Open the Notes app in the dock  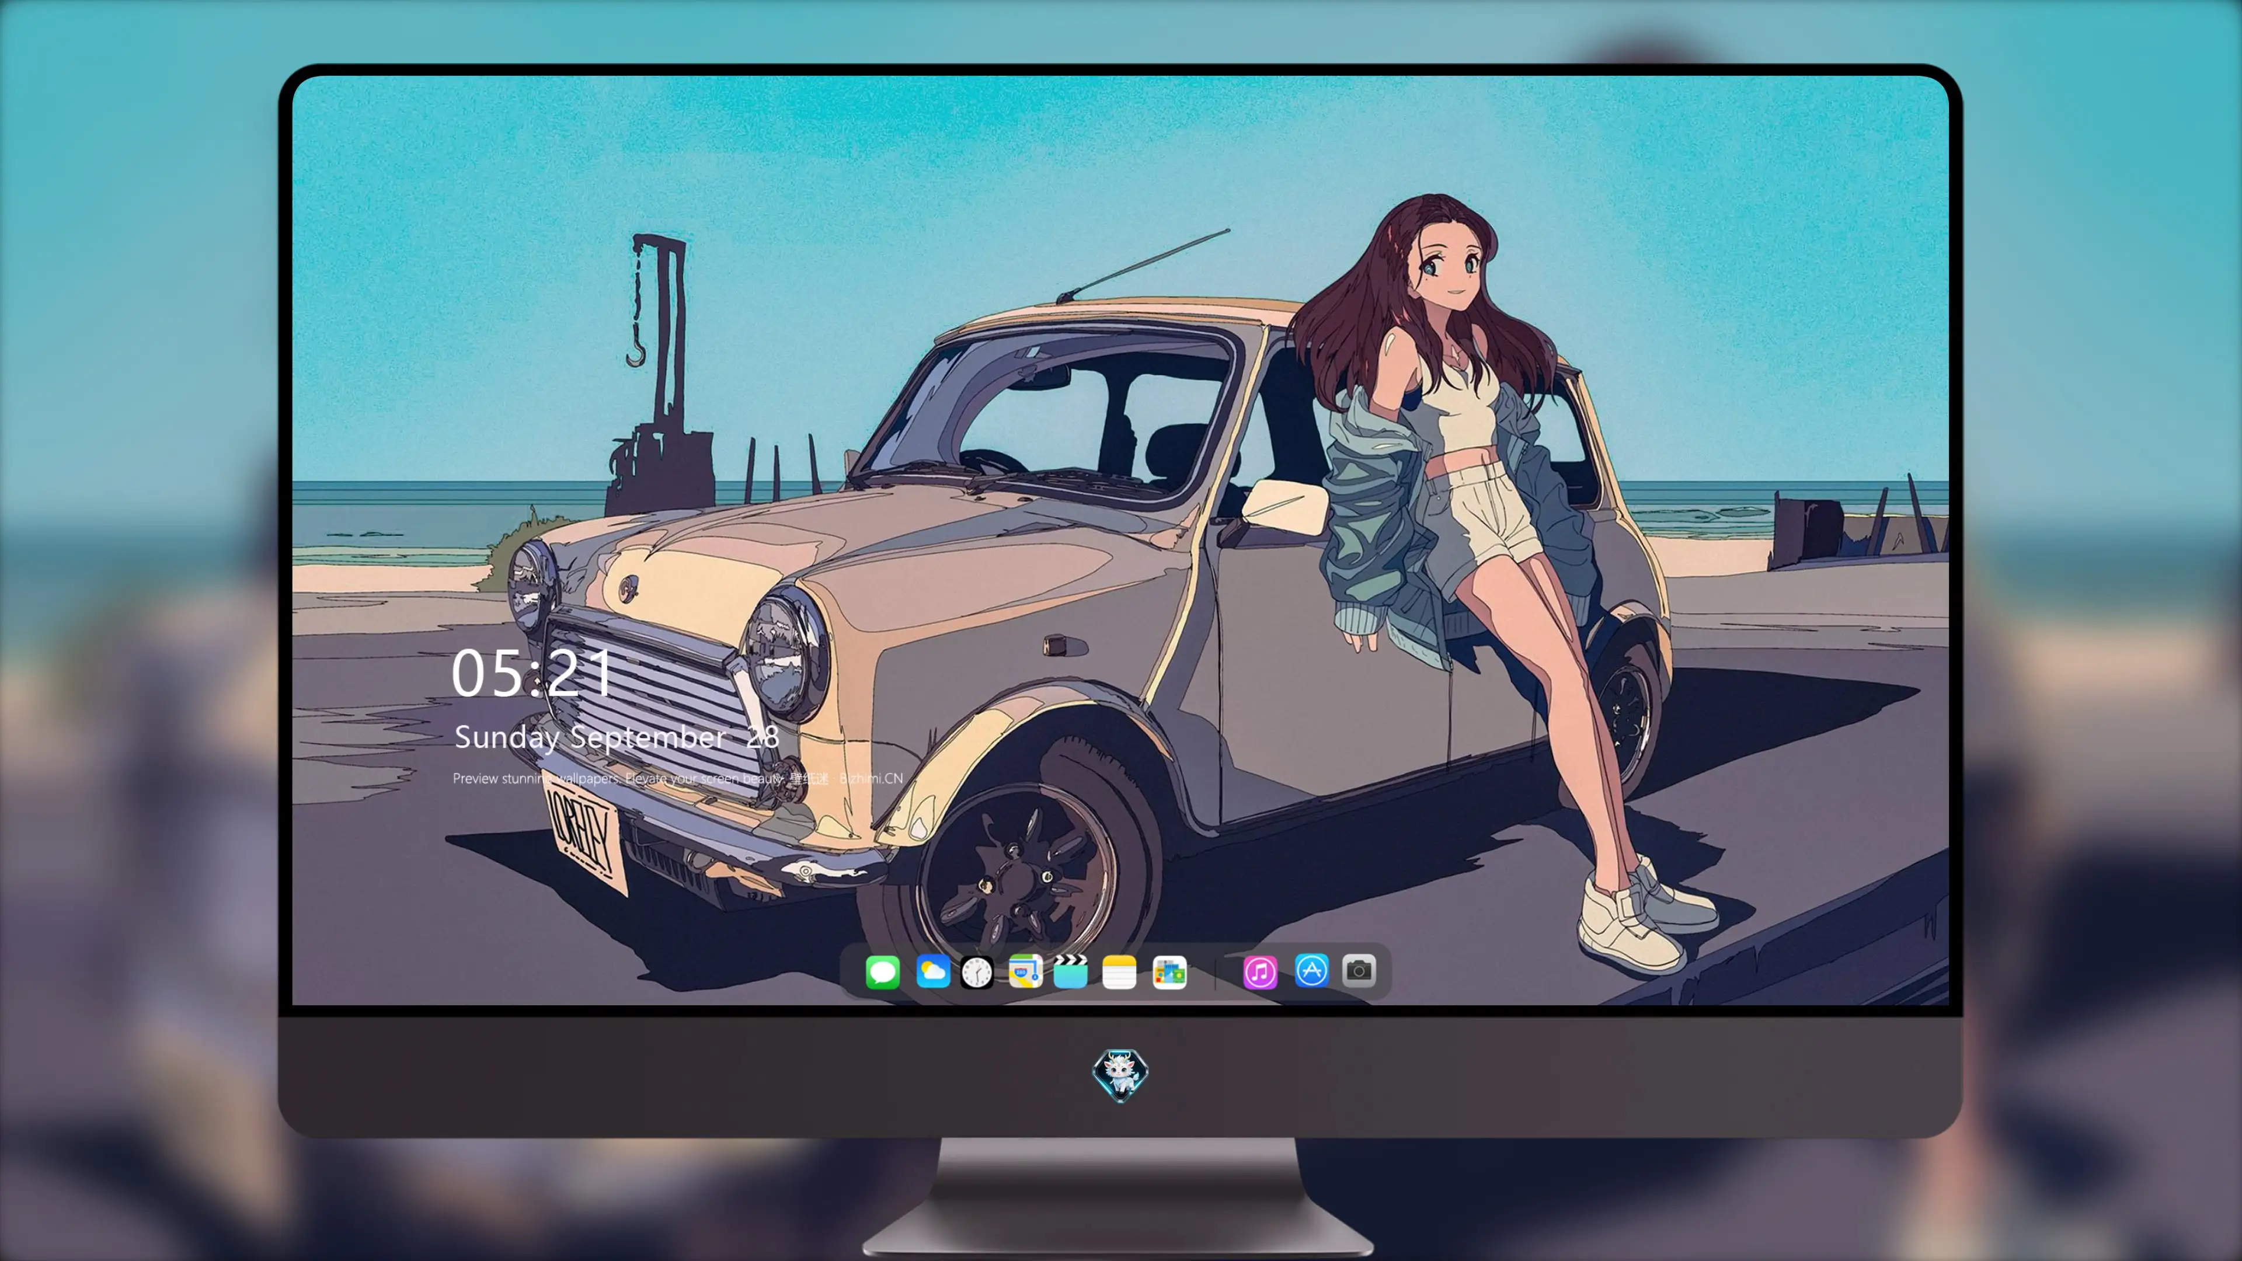pos(1119,971)
